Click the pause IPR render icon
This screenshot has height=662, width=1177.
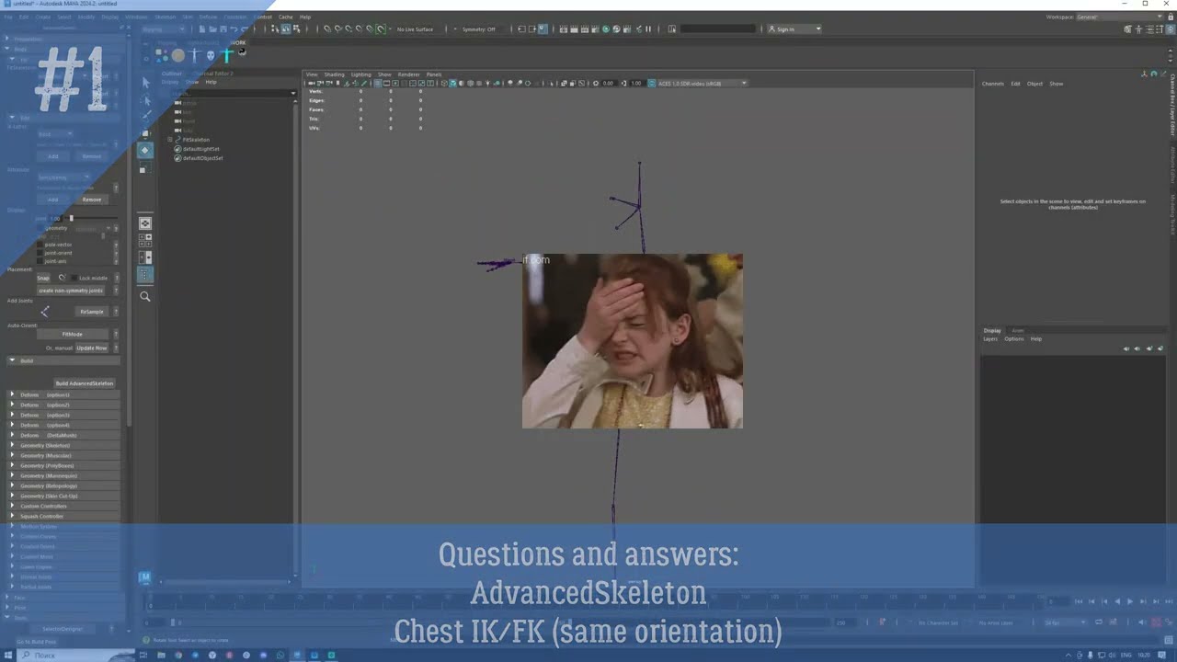[648, 29]
